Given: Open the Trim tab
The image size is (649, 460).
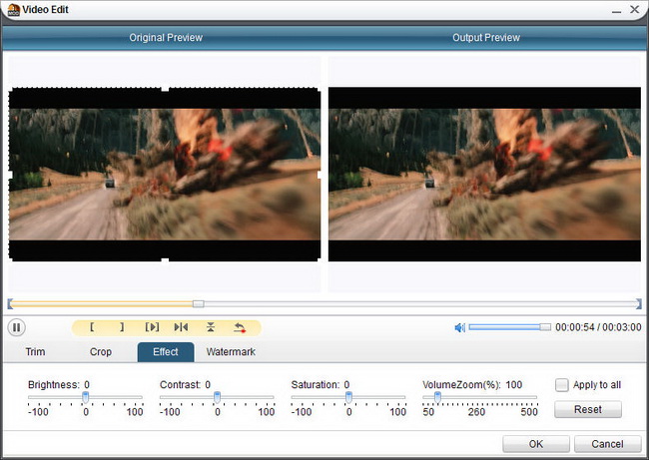Looking at the screenshot, I should point(36,351).
